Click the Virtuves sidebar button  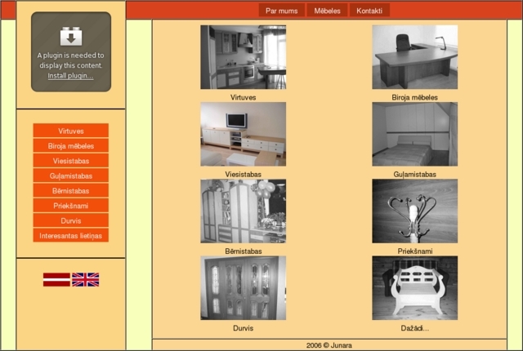tap(71, 131)
